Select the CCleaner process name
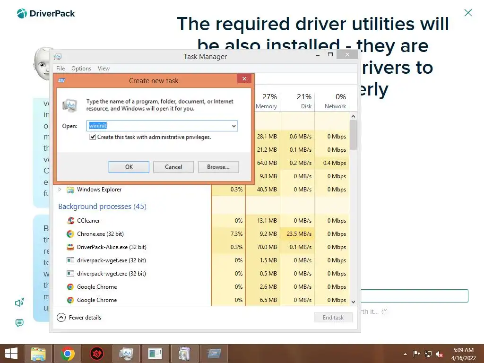The image size is (484, 363). coord(88,221)
